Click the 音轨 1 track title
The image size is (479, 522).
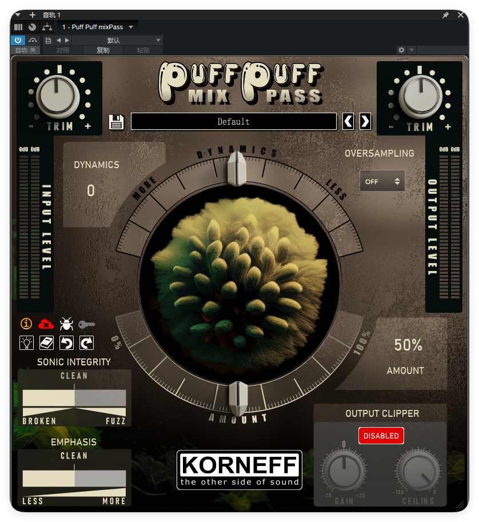(x=51, y=15)
